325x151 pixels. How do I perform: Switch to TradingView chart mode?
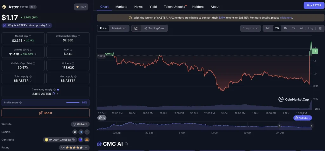pyautogui.click(x=154, y=28)
